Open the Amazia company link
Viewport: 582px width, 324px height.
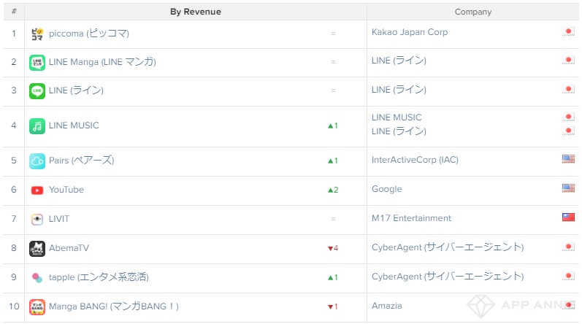click(x=387, y=306)
